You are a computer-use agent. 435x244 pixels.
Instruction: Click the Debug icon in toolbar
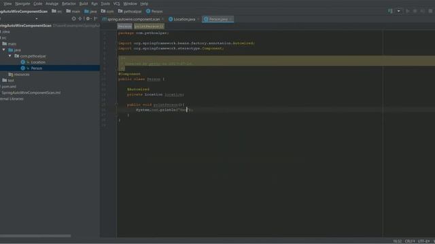pyautogui.click(x=415, y=11)
